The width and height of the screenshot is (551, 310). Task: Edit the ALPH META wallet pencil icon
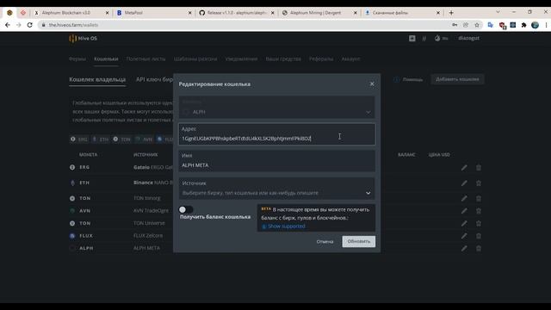(464, 249)
